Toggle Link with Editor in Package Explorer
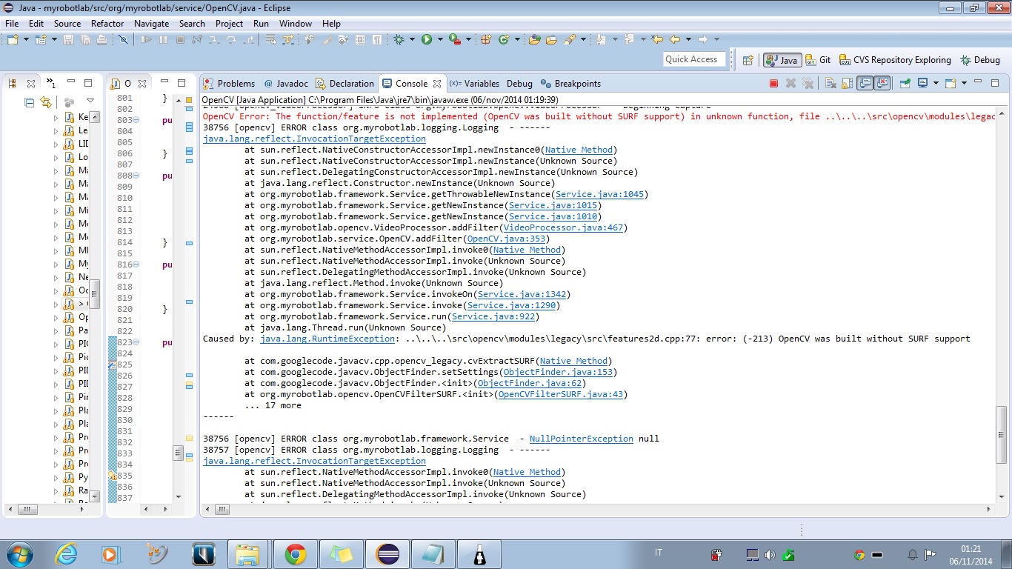 (x=46, y=102)
